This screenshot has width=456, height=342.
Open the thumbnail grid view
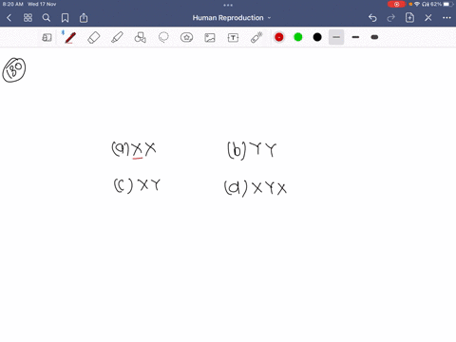coord(28,18)
